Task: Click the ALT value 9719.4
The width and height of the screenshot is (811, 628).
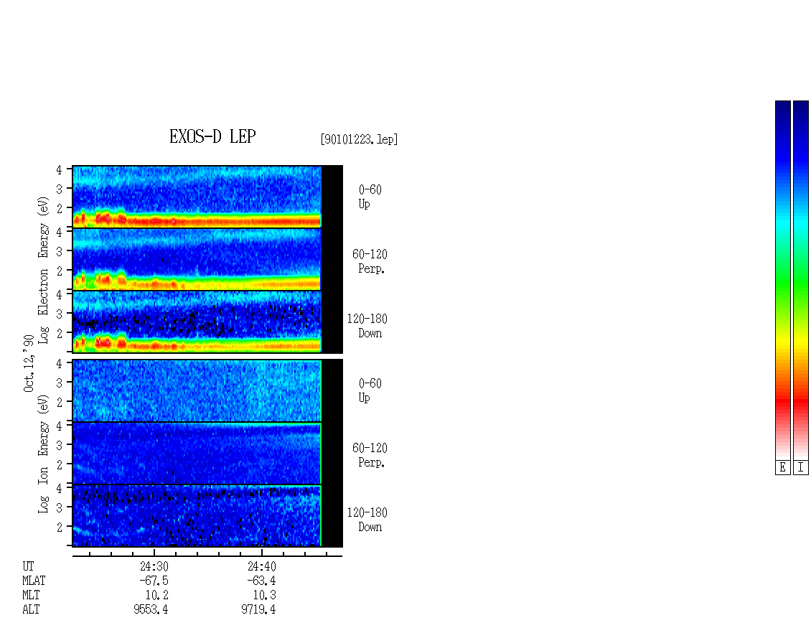Action: 258,610
